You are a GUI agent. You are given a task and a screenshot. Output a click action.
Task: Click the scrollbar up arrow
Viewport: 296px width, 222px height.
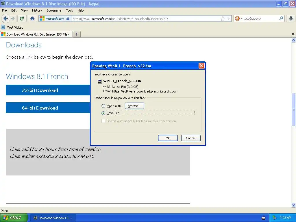(x=293, y=40)
